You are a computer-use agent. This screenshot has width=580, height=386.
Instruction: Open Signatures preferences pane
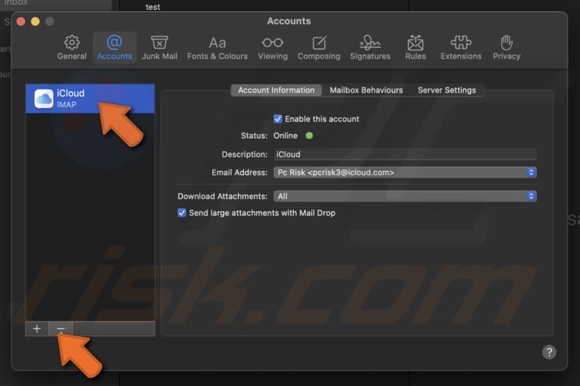370,47
